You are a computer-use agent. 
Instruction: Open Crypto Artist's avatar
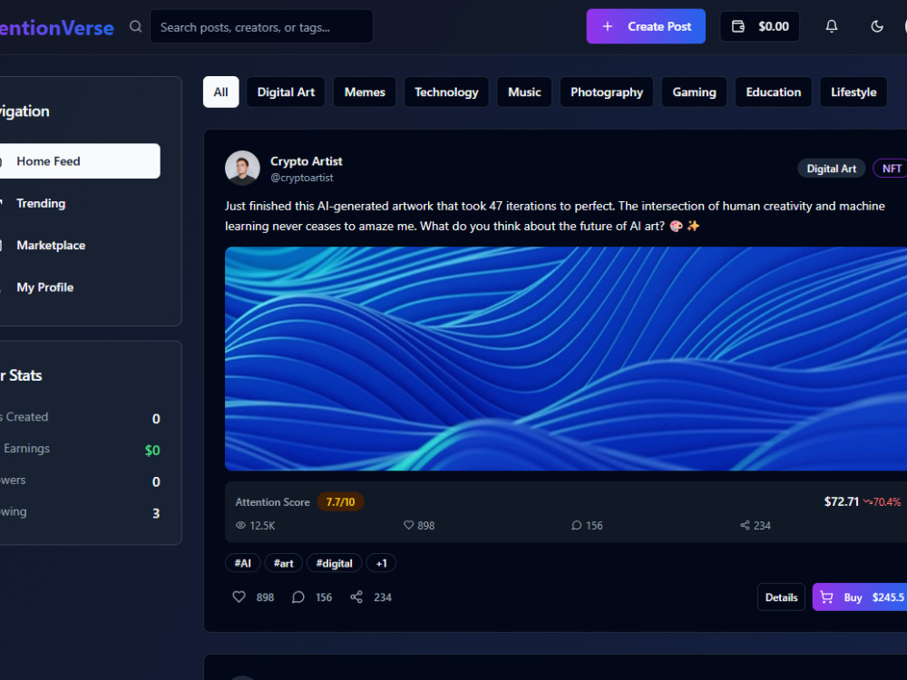[242, 169]
